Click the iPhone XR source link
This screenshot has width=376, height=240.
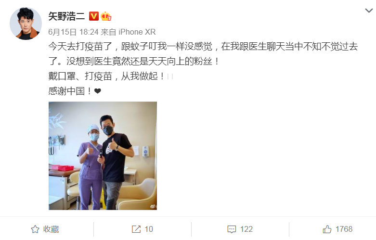point(137,32)
